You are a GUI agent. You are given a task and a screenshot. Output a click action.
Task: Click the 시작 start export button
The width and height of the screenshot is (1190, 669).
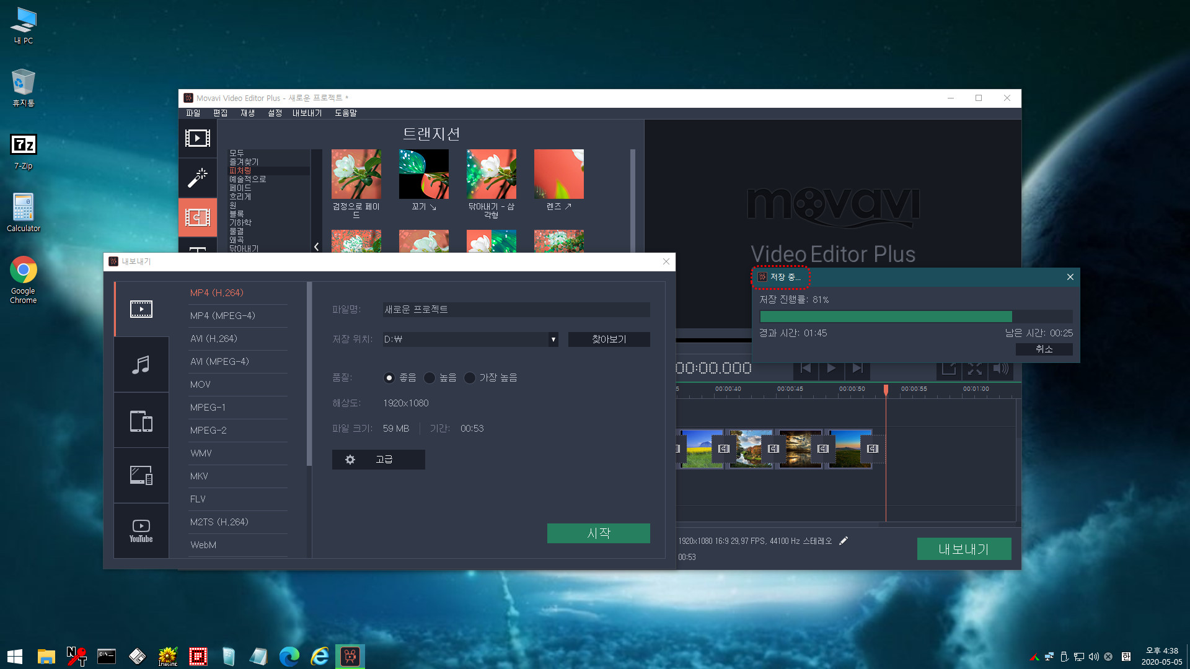click(599, 533)
